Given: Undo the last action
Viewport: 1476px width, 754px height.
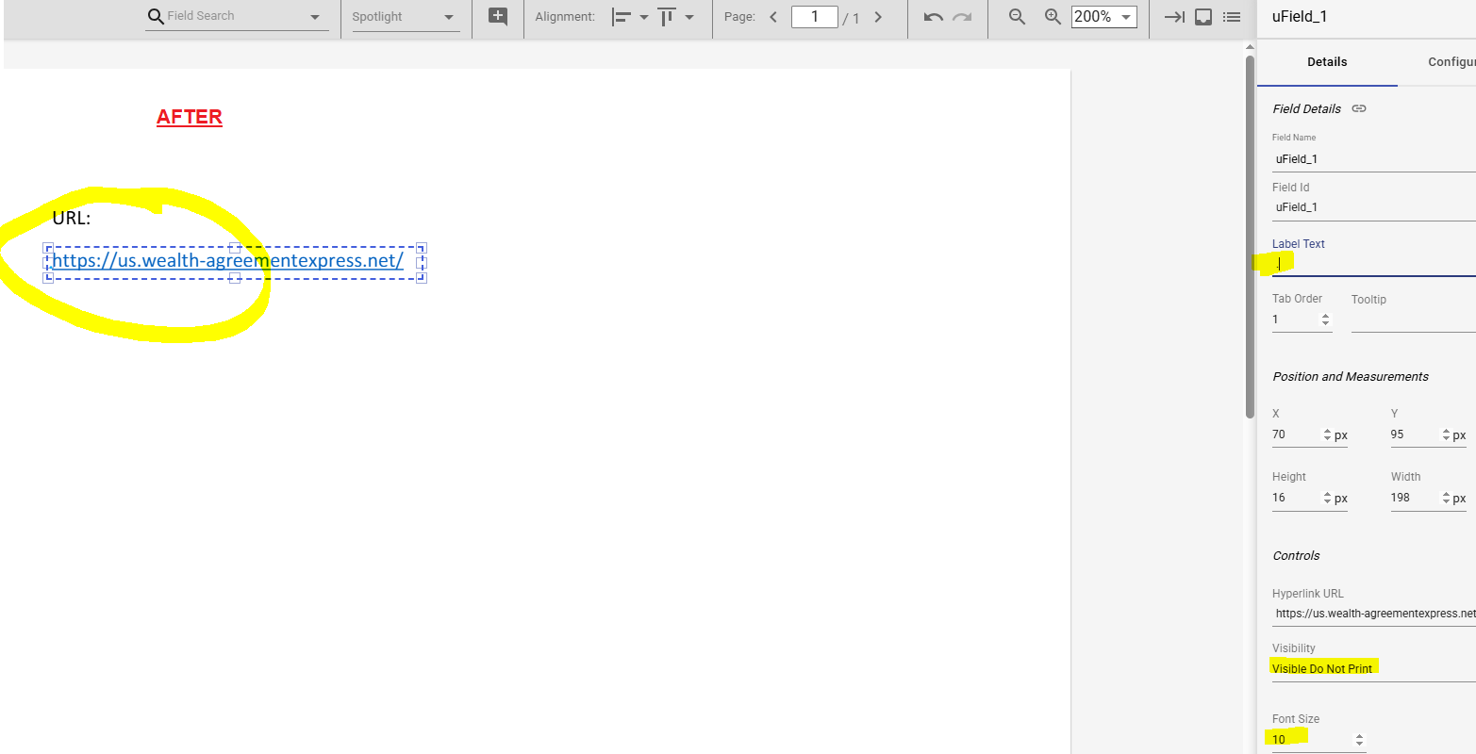Looking at the screenshot, I should coord(933,17).
